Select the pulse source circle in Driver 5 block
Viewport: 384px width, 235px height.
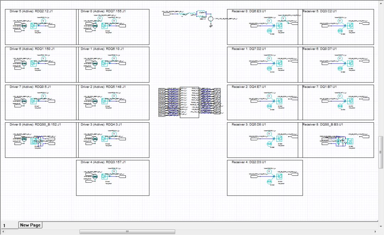[24, 26]
